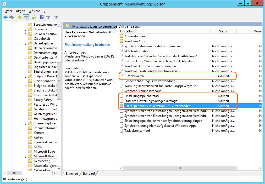Select the Einstellungsspeicherpfad setting row

(x=141, y=96)
